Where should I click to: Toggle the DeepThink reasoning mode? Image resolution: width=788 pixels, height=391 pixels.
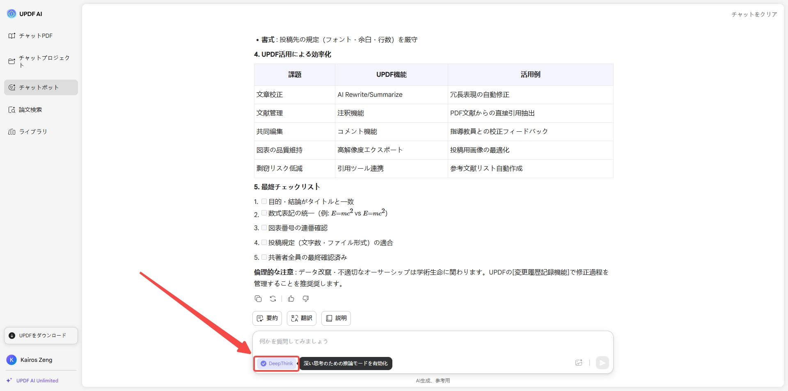[277, 364]
